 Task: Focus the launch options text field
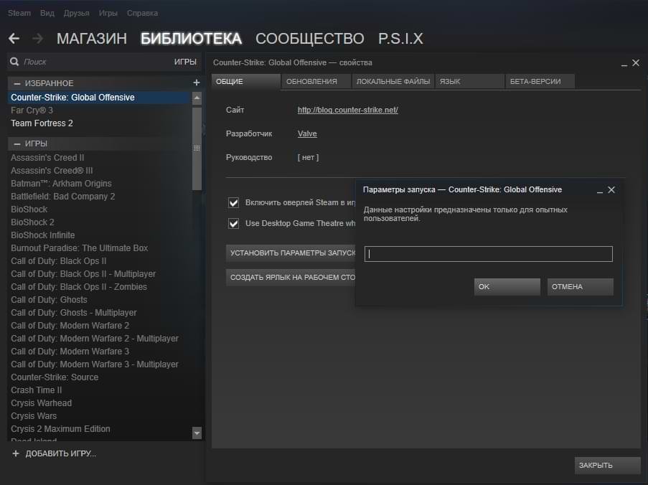click(x=489, y=254)
